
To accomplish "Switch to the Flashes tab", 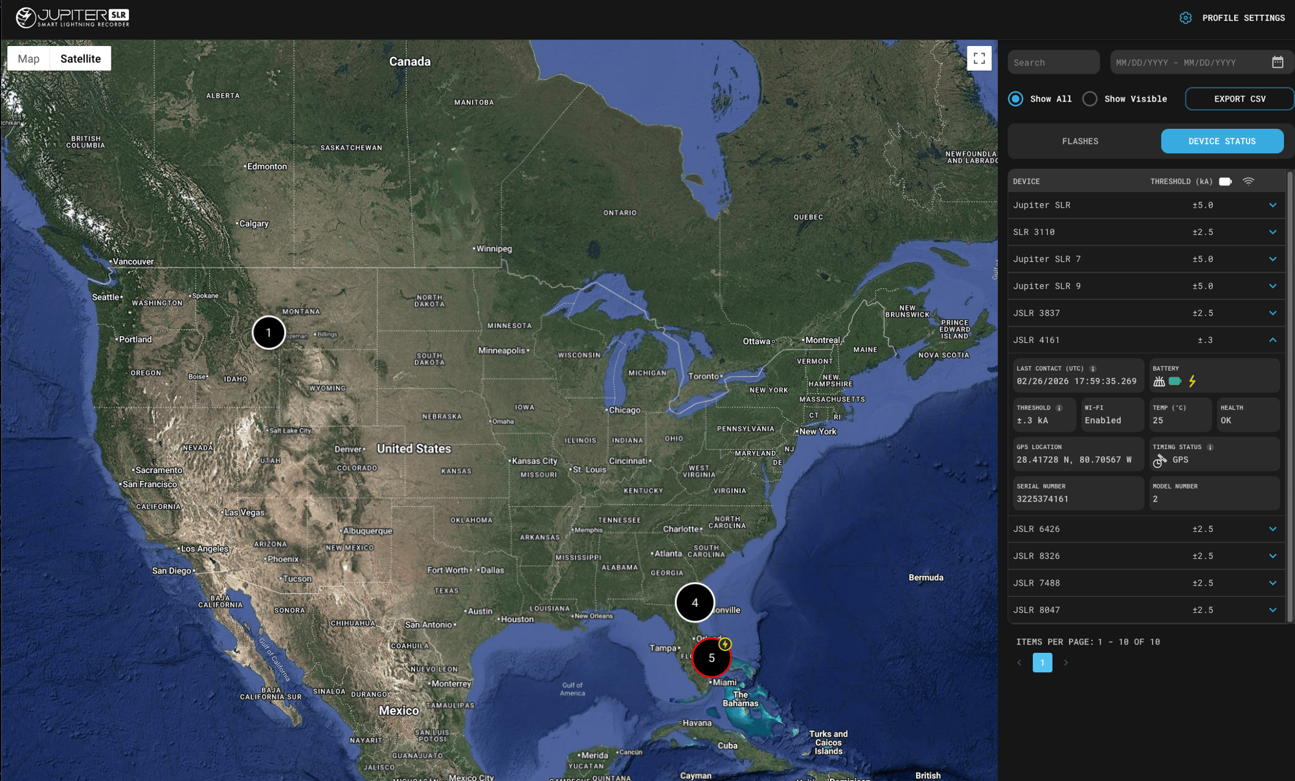I will [x=1080, y=141].
